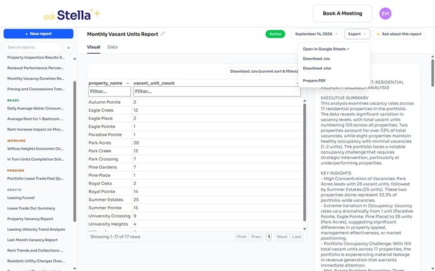Choose Open in Google Sheets
This screenshot has width=435, height=271.
(x=326, y=49)
